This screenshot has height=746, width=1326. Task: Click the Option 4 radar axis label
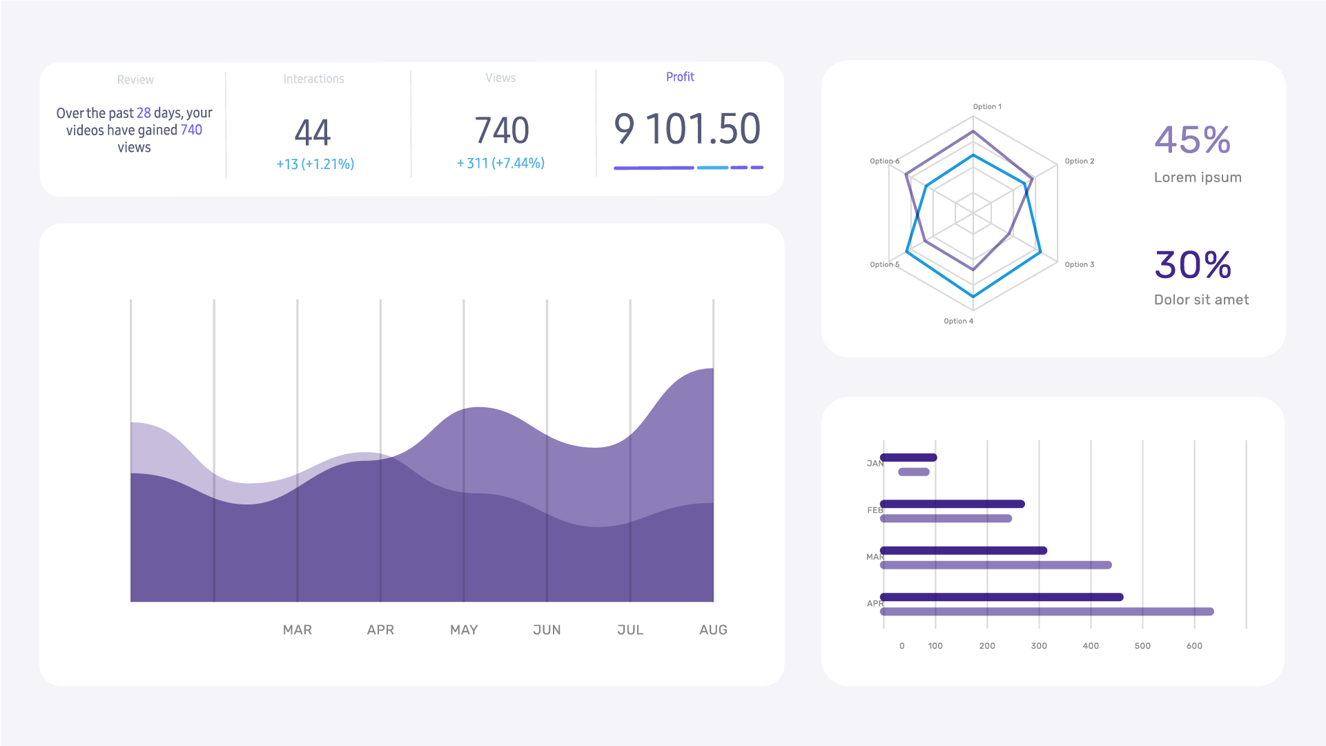point(959,322)
